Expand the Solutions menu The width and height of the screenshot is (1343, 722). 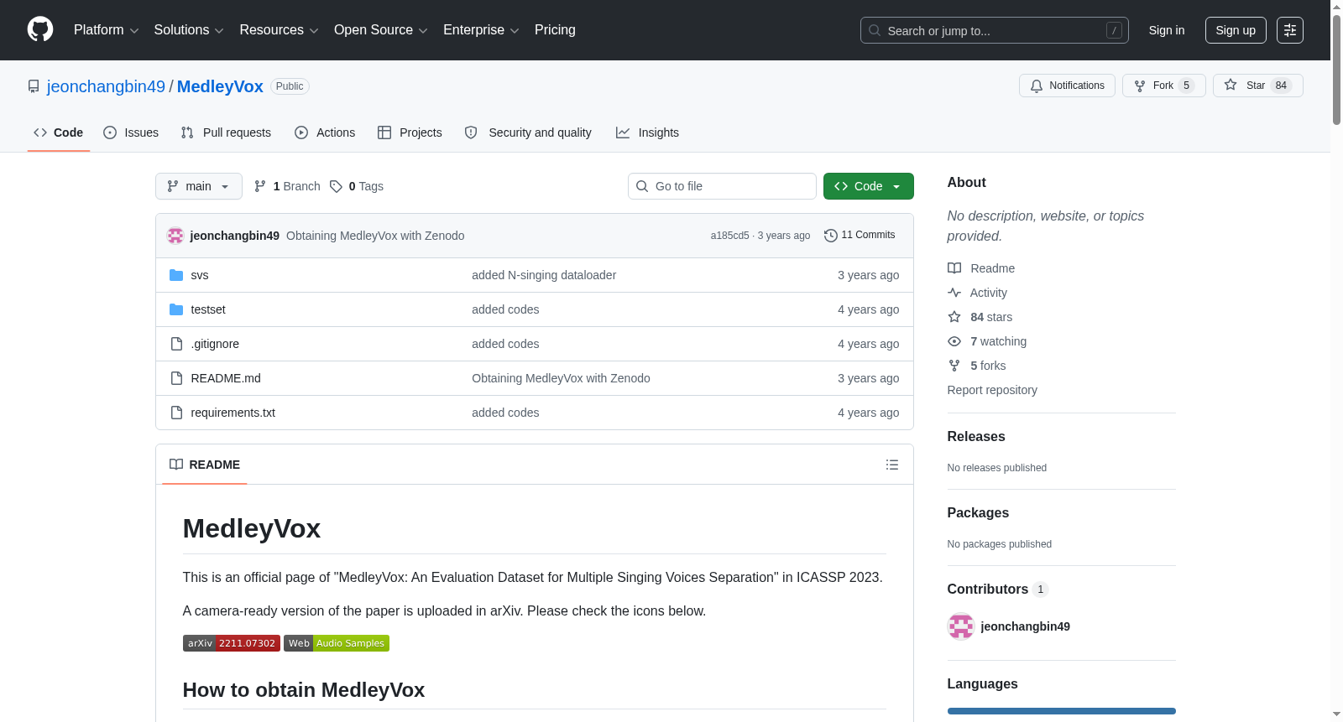click(x=189, y=30)
